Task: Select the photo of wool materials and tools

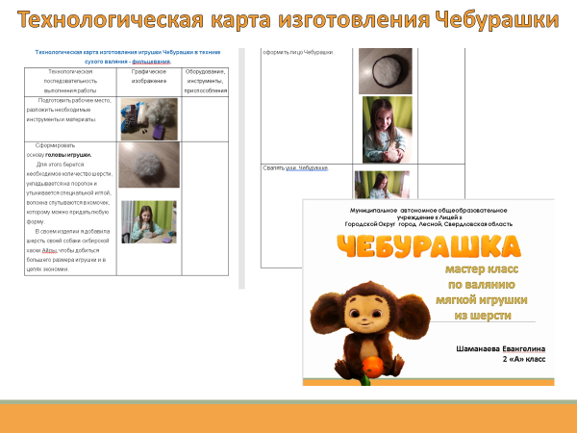Action: [x=149, y=119]
